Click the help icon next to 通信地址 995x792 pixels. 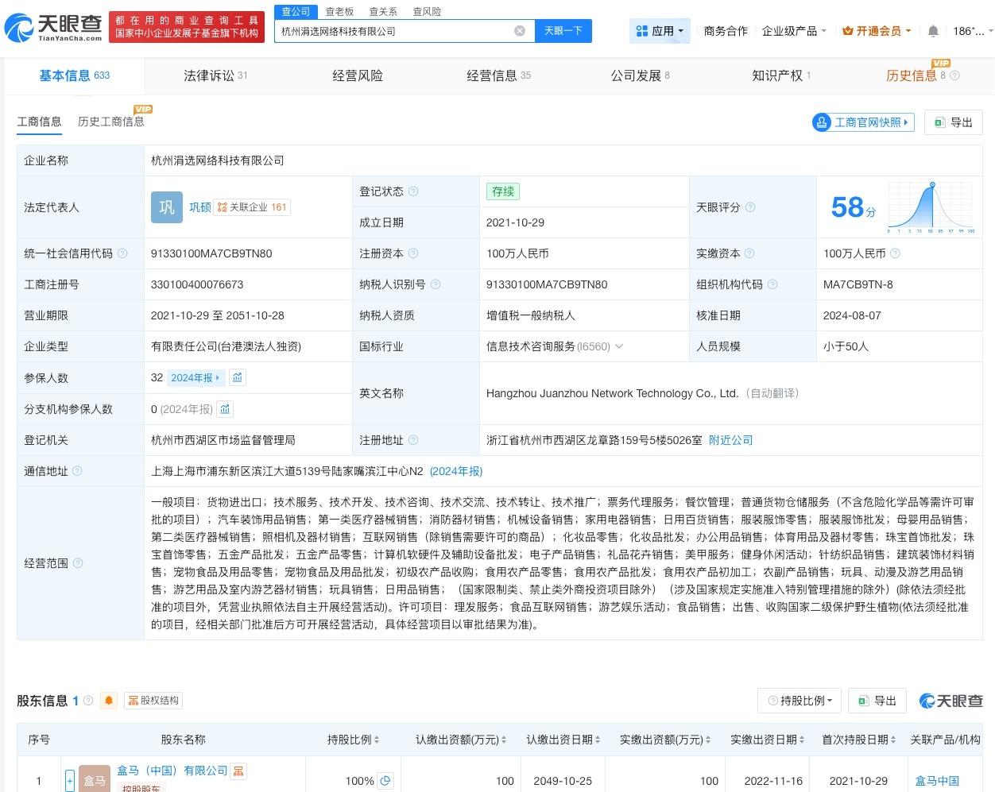coord(77,471)
